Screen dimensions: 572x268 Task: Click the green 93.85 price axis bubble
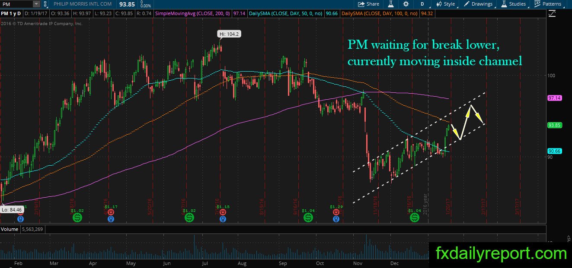(554, 125)
